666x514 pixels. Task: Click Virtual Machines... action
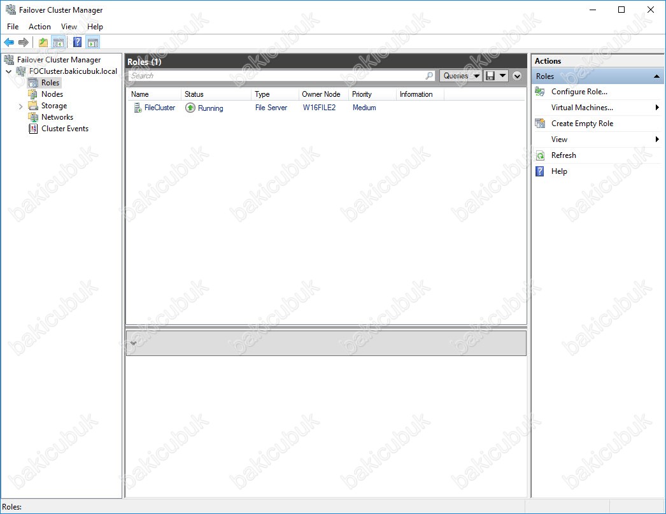[582, 108]
